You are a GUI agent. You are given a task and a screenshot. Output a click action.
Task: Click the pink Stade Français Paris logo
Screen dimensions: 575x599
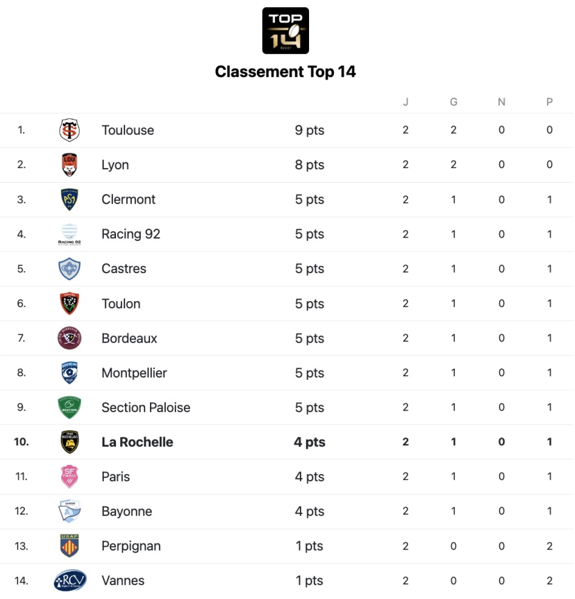point(69,476)
